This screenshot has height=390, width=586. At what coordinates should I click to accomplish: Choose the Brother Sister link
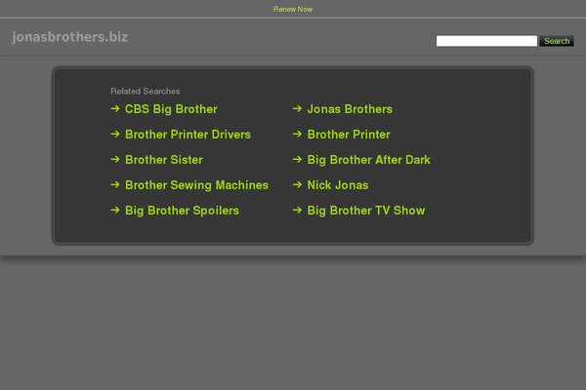coord(164,160)
